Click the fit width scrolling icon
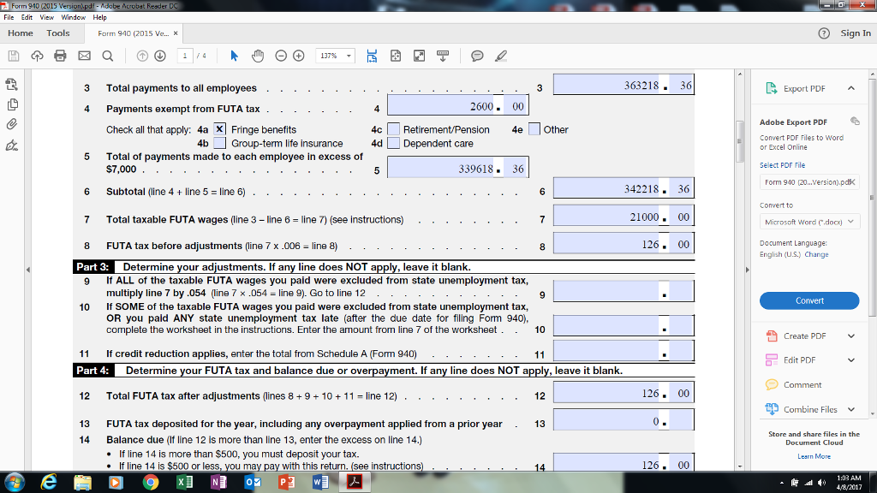Screen dimensions: 877x493 click(x=372, y=56)
